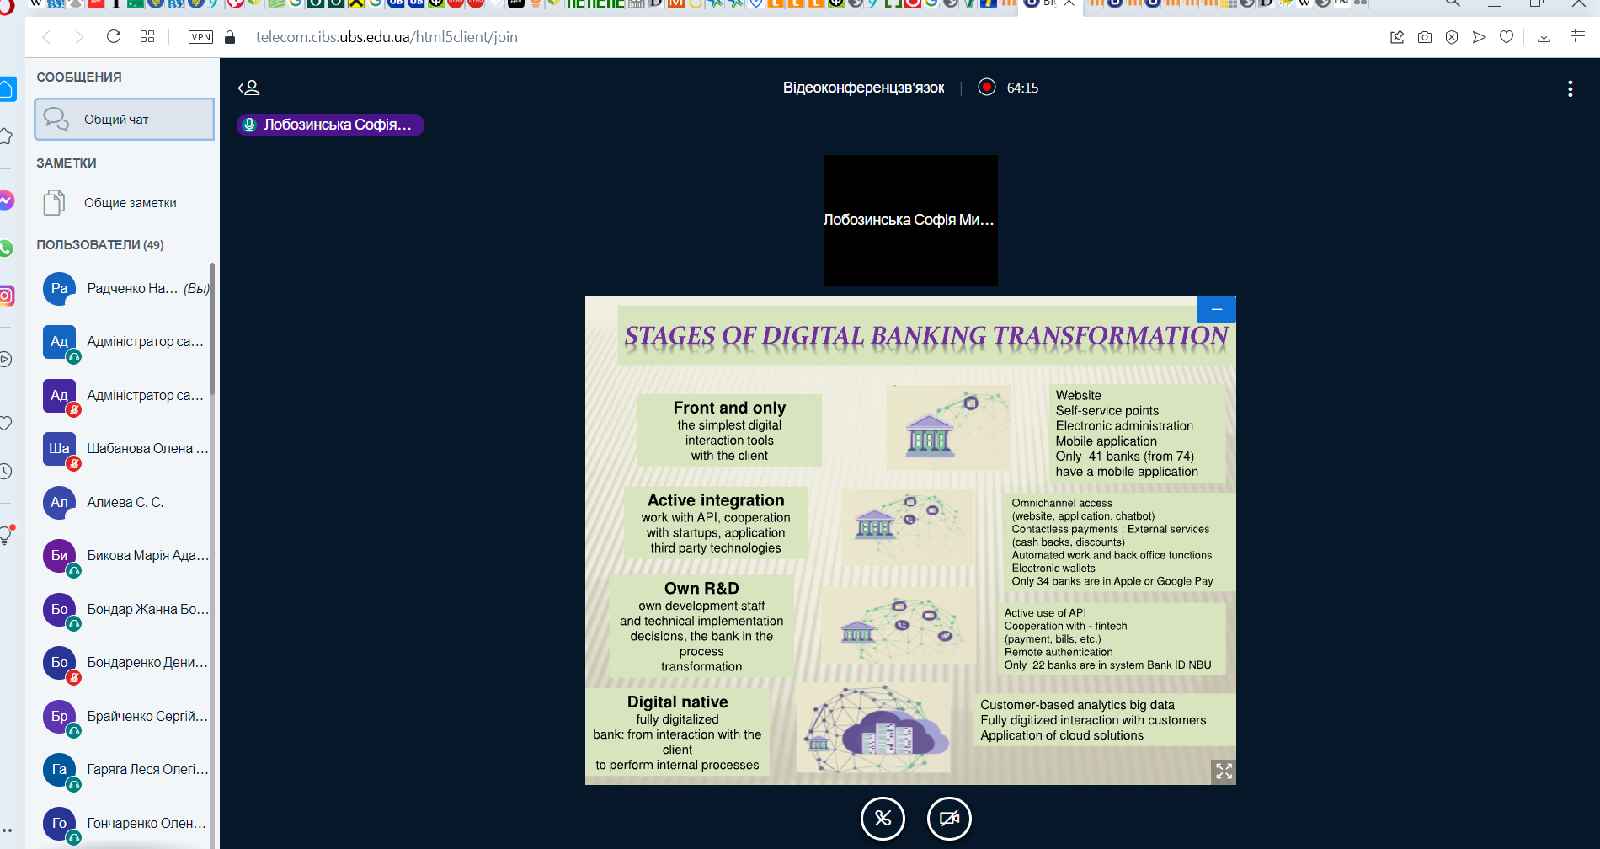Make the presentation fullscreen
This screenshot has height=849, width=1600.
pyautogui.click(x=1224, y=772)
